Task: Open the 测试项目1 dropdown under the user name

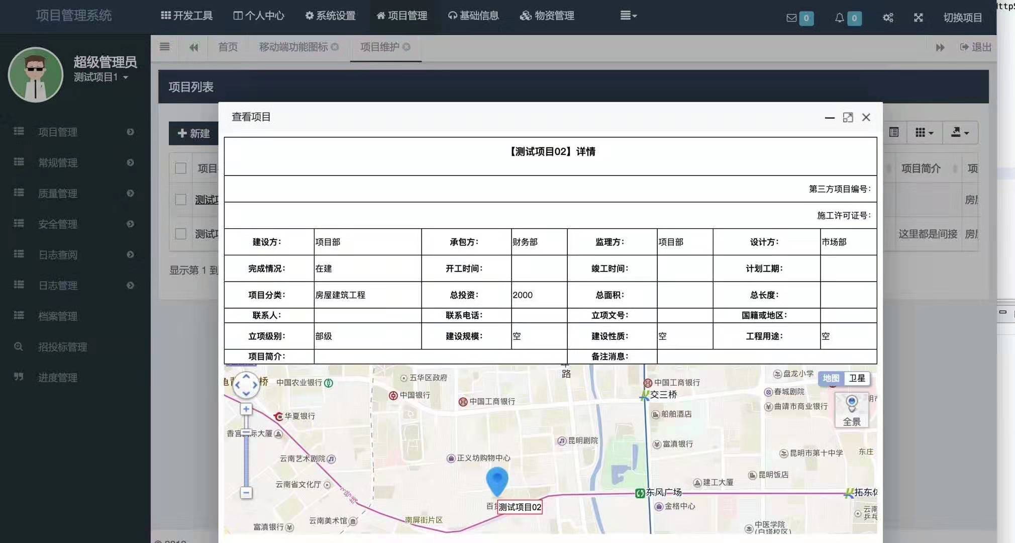Action: pos(101,77)
